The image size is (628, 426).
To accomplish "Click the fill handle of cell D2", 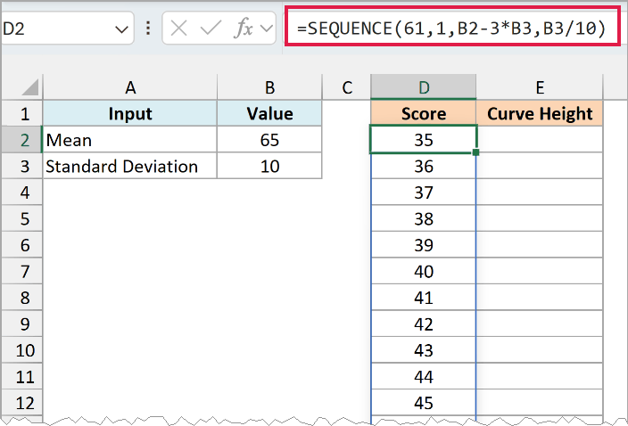I will click(x=475, y=152).
